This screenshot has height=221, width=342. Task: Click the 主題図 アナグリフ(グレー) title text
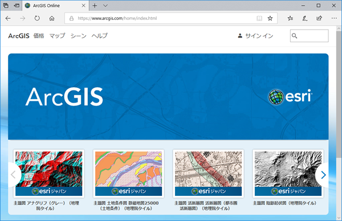tap(46, 206)
